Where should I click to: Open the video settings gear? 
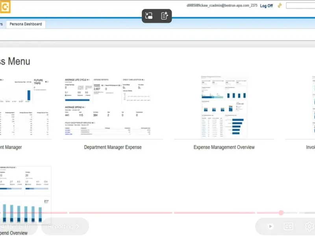[309, 226]
